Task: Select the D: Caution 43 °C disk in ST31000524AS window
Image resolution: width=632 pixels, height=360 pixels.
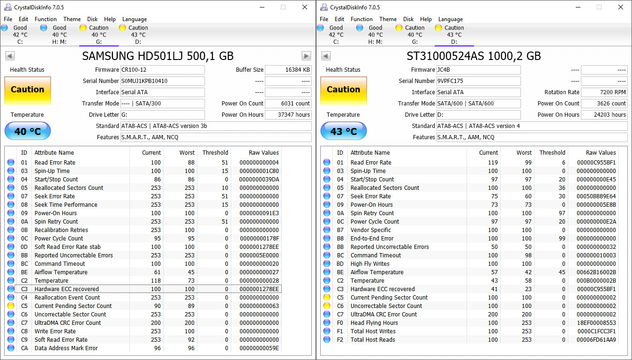Action: [454, 35]
